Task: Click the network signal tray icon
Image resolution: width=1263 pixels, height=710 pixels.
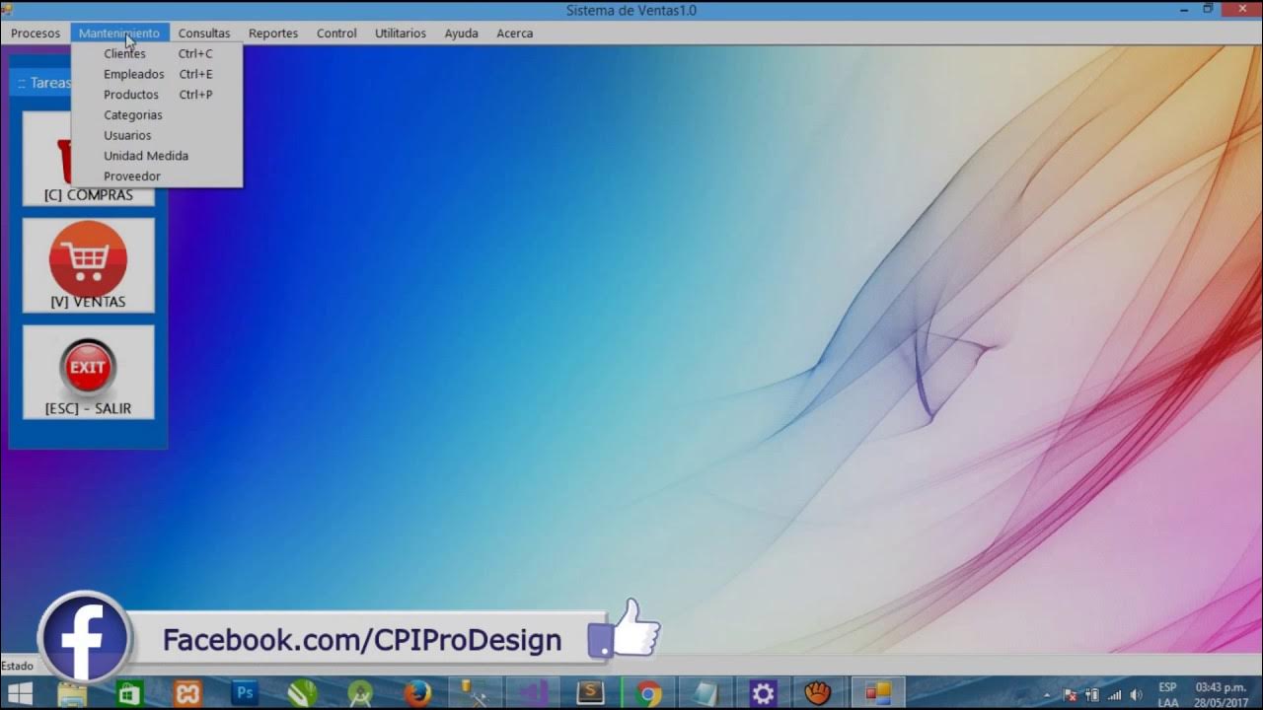Action: (1115, 694)
